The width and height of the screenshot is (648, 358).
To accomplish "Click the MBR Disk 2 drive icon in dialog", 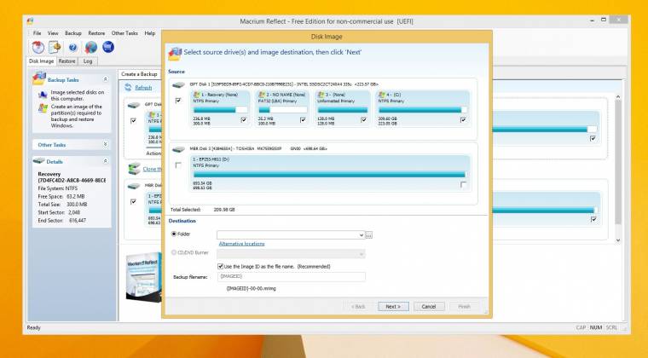I will (x=178, y=149).
